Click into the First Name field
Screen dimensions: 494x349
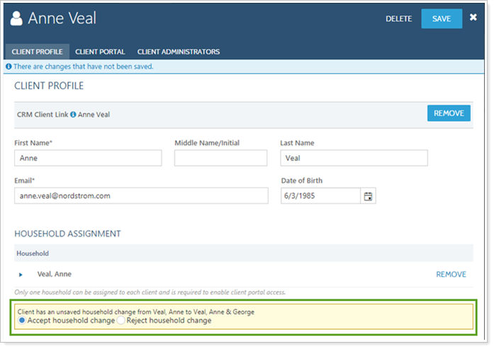[88, 159]
